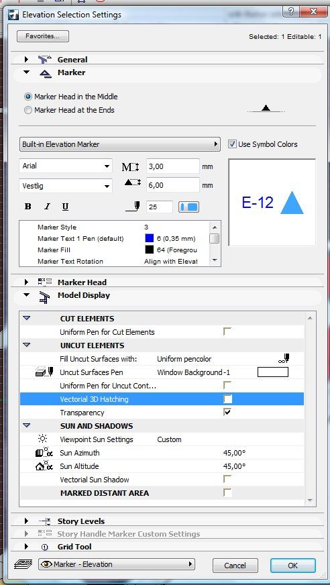This screenshot has width=330, height=585.
Task: Collapse the Model Display panel arrow
Action: click(x=26, y=295)
